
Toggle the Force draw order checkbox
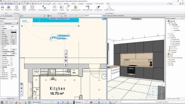tap(12, 65)
